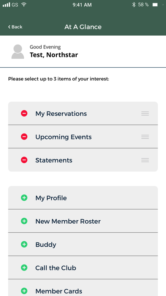Add Member Cards with green plus icon

(x=24, y=291)
